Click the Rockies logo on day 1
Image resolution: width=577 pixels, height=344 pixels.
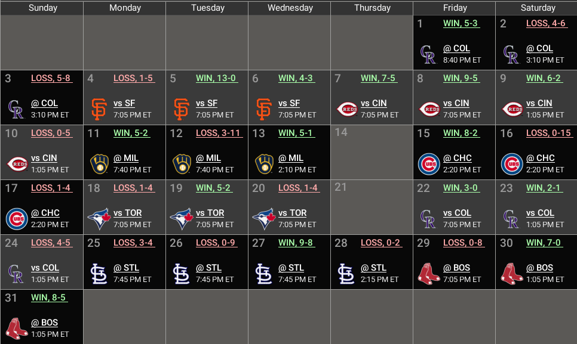[x=428, y=54]
